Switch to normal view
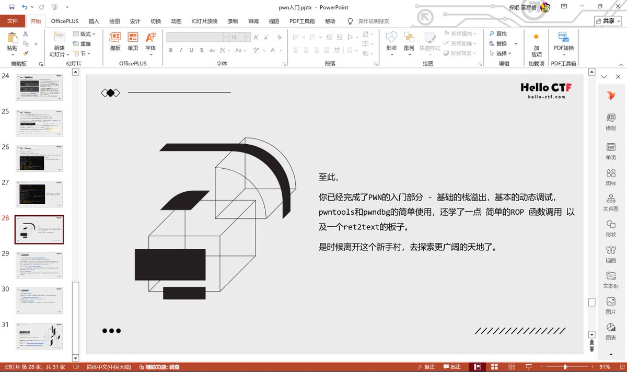Screen dimensions: 627x372 (477, 367)
